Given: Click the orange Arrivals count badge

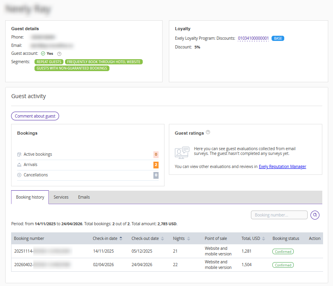Looking at the screenshot, I should pos(156,165).
